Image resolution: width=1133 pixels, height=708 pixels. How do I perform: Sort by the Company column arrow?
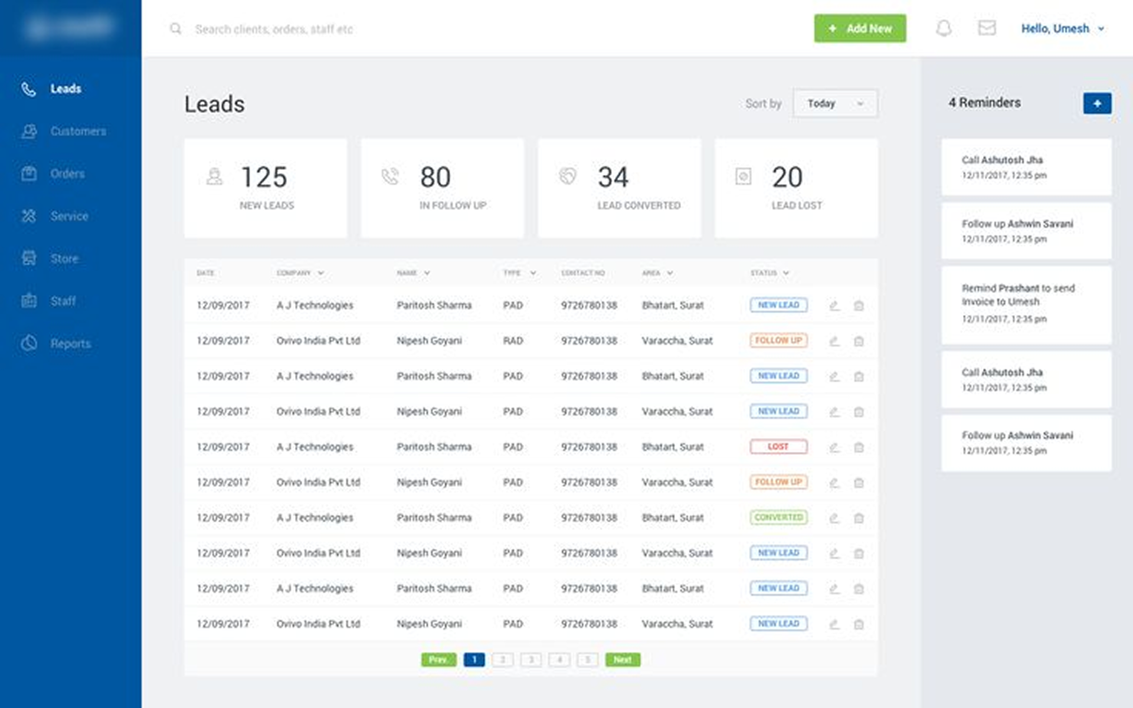pos(320,273)
